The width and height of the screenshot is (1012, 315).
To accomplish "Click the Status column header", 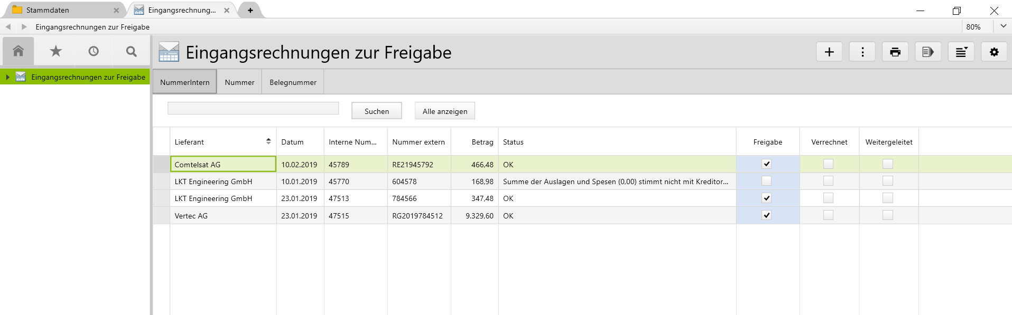I will (x=617, y=141).
